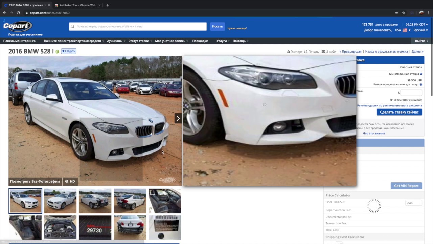Click Сделать ставку сейчас button
The width and height of the screenshot is (433, 244).
point(399,112)
